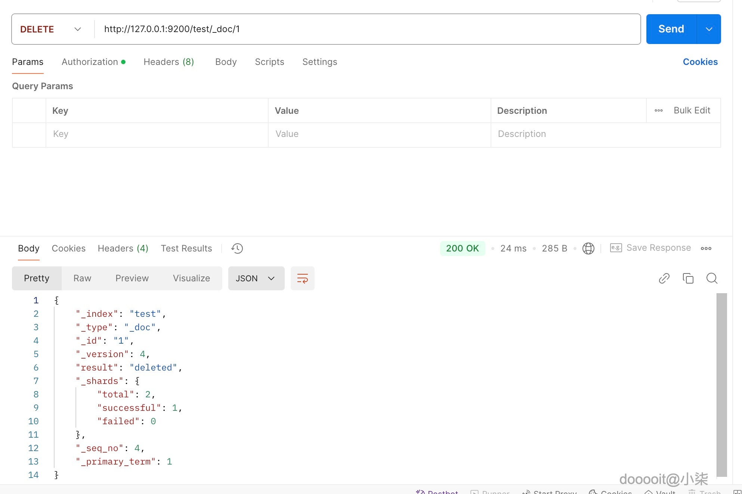
Task: Open the Send button dropdown arrow
Action: pos(709,29)
